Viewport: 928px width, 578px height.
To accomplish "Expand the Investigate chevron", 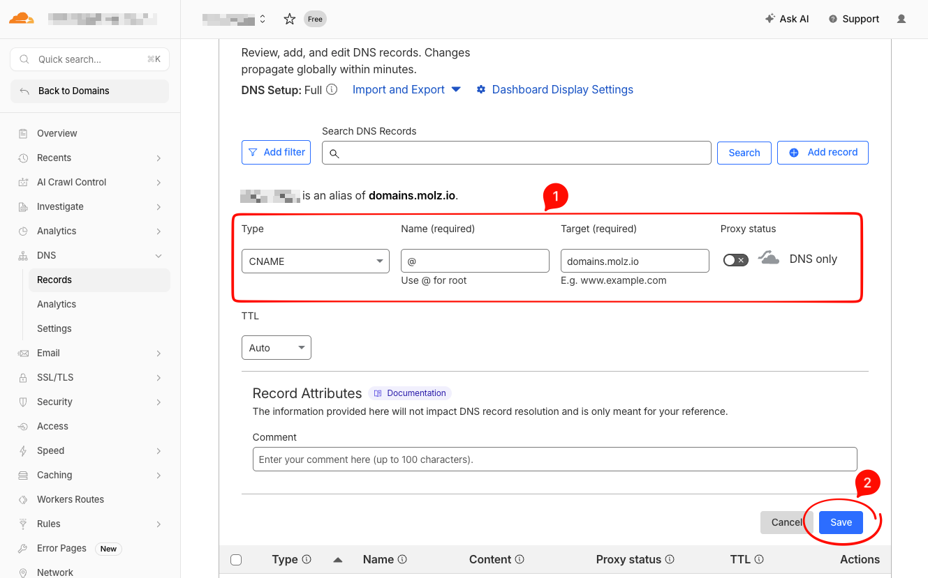I will [159, 206].
